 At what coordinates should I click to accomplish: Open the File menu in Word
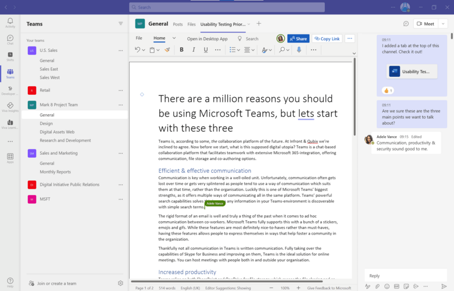point(139,38)
